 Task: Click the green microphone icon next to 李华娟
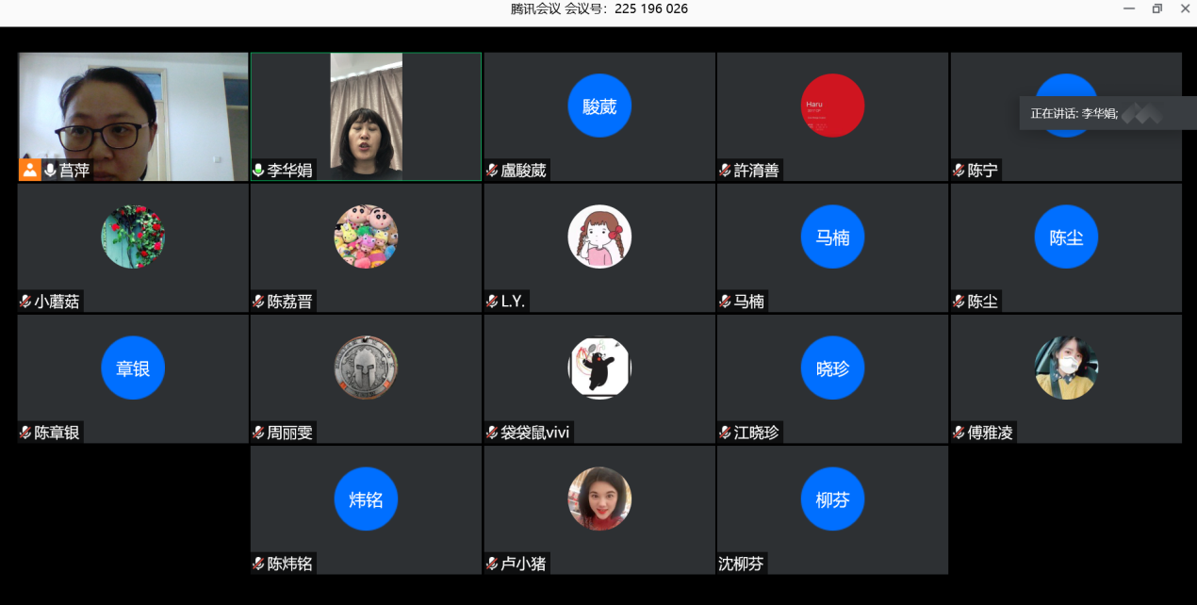click(x=258, y=171)
